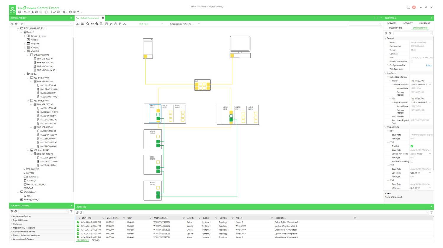Open Help via the question mark icon

coord(78,12)
